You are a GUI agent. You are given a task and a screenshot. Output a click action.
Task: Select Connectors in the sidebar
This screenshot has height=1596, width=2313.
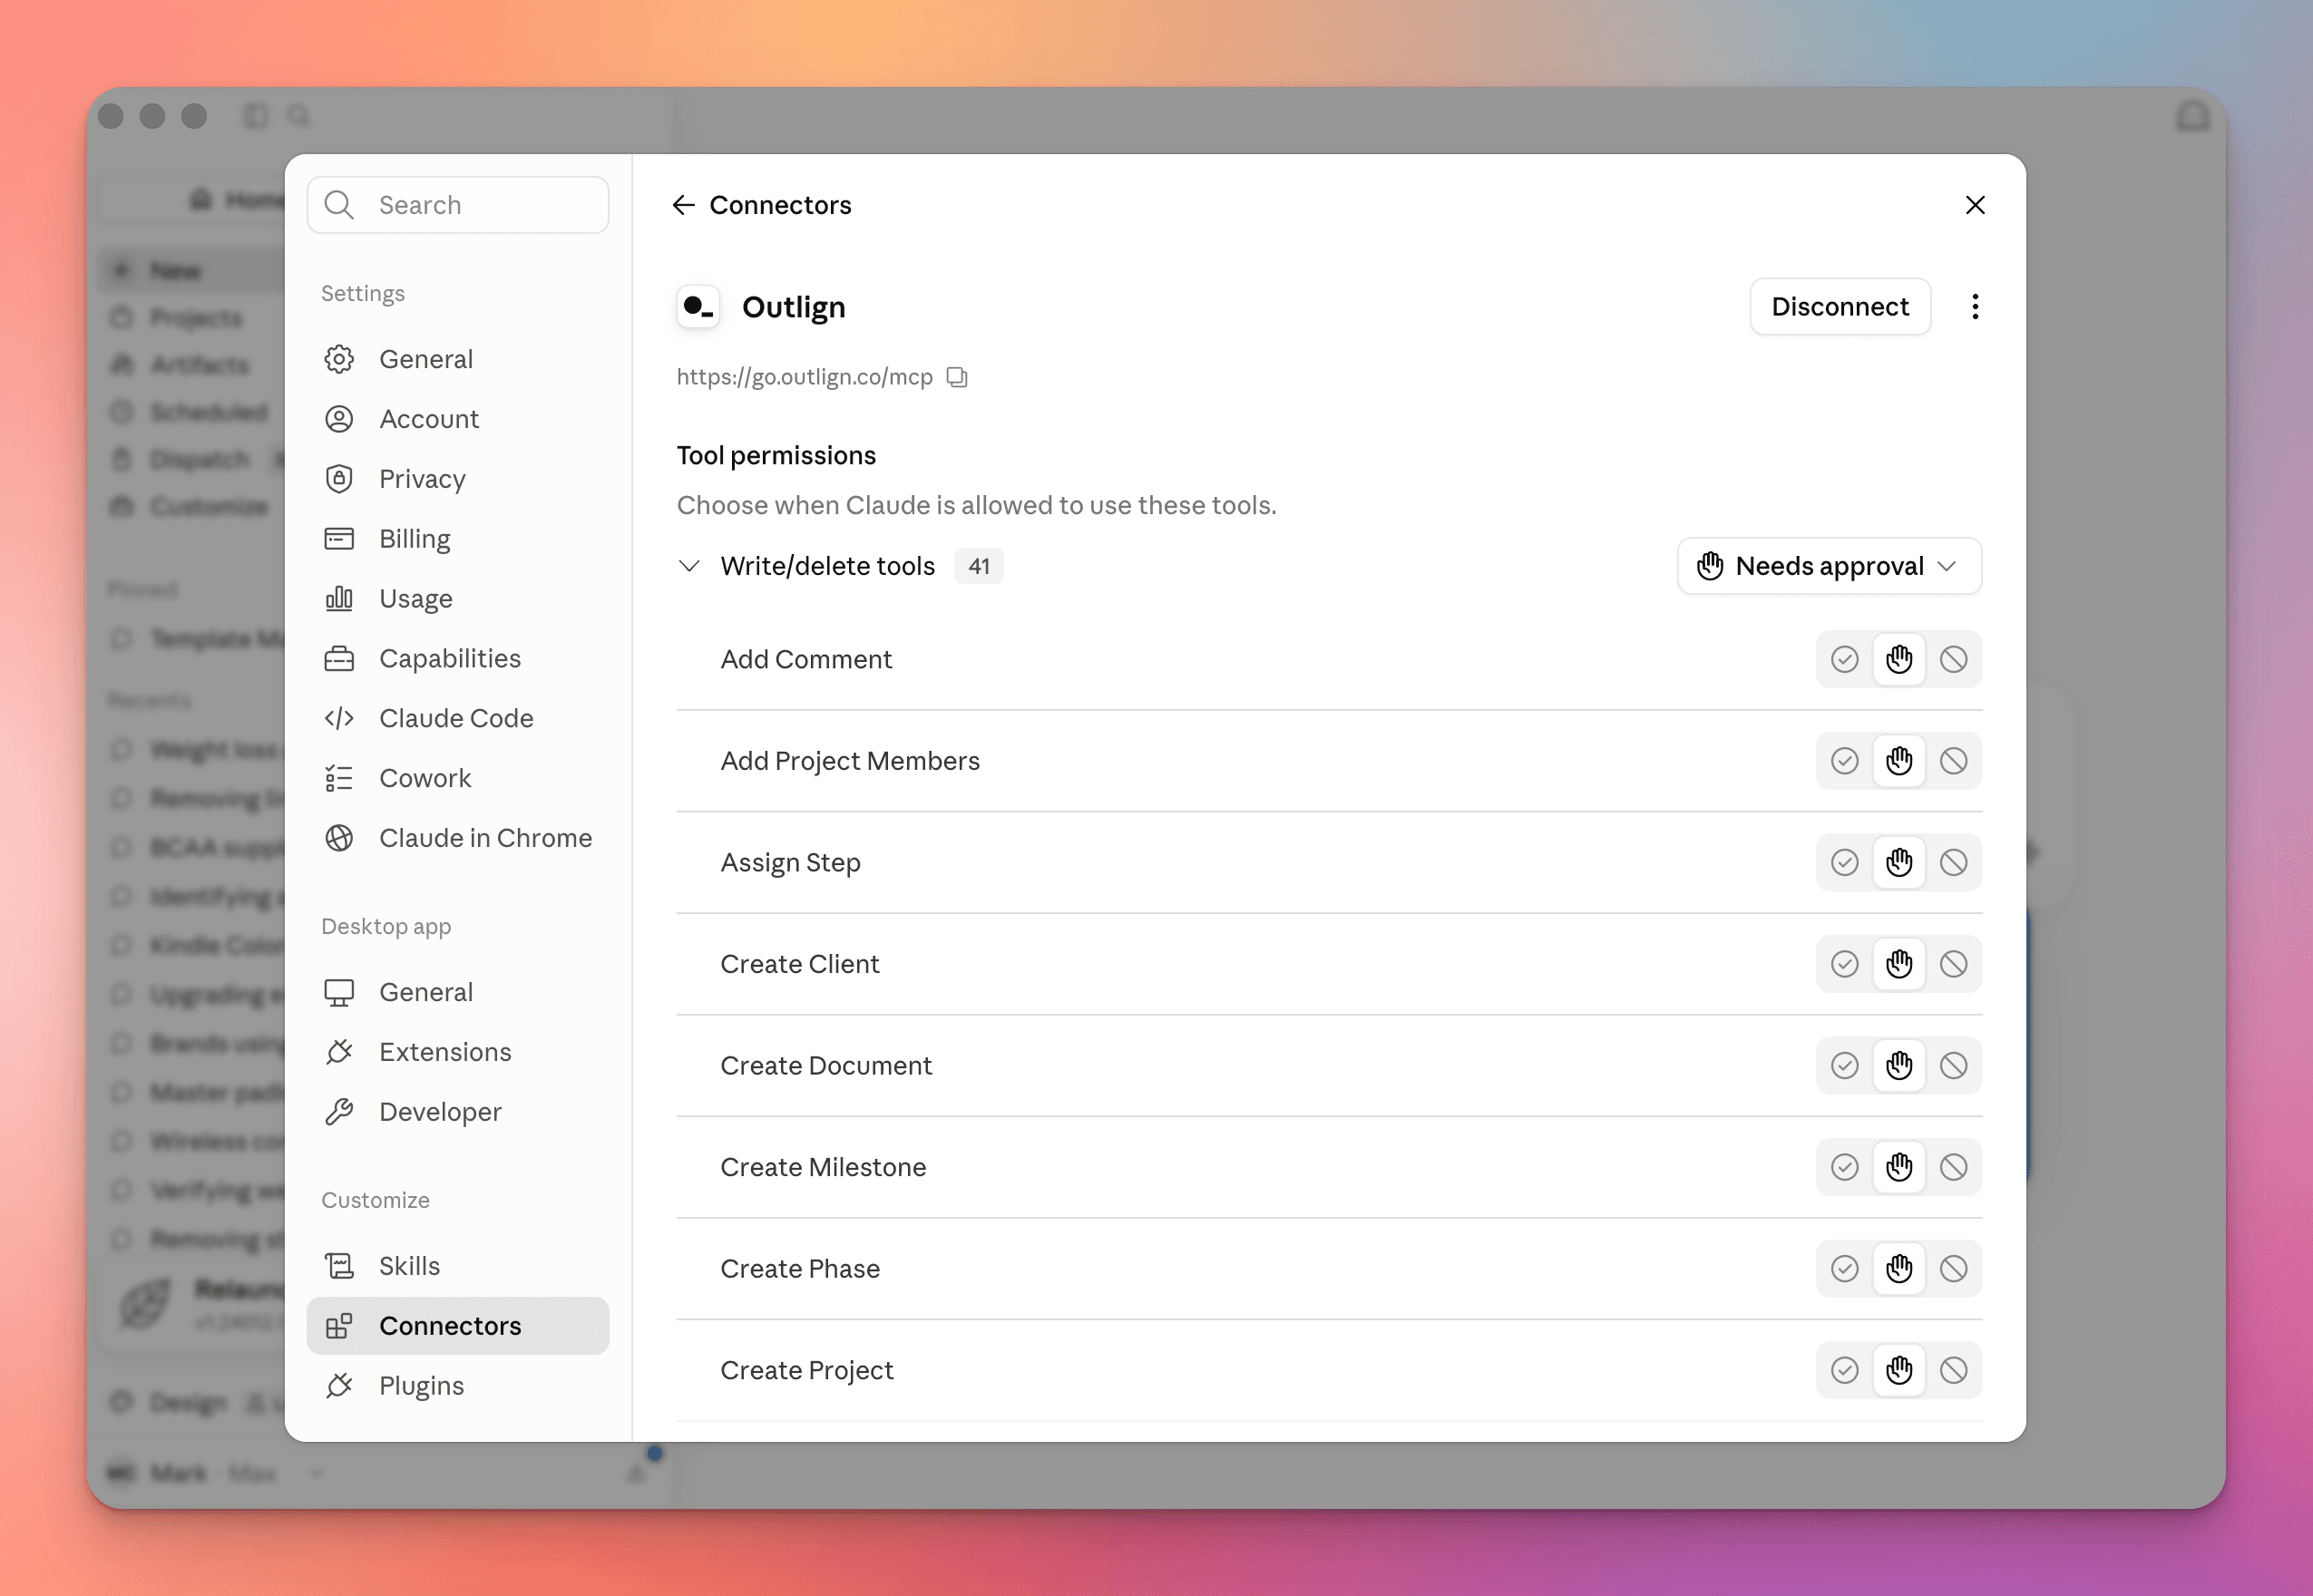pyautogui.click(x=458, y=1326)
